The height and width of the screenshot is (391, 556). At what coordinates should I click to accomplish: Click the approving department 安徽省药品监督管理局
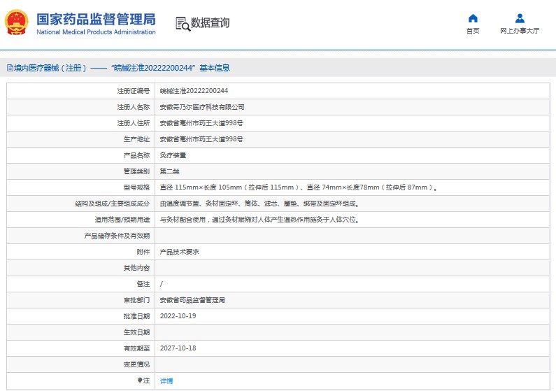[x=192, y=300]
